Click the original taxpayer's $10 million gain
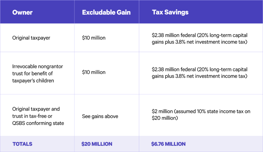 94,38
